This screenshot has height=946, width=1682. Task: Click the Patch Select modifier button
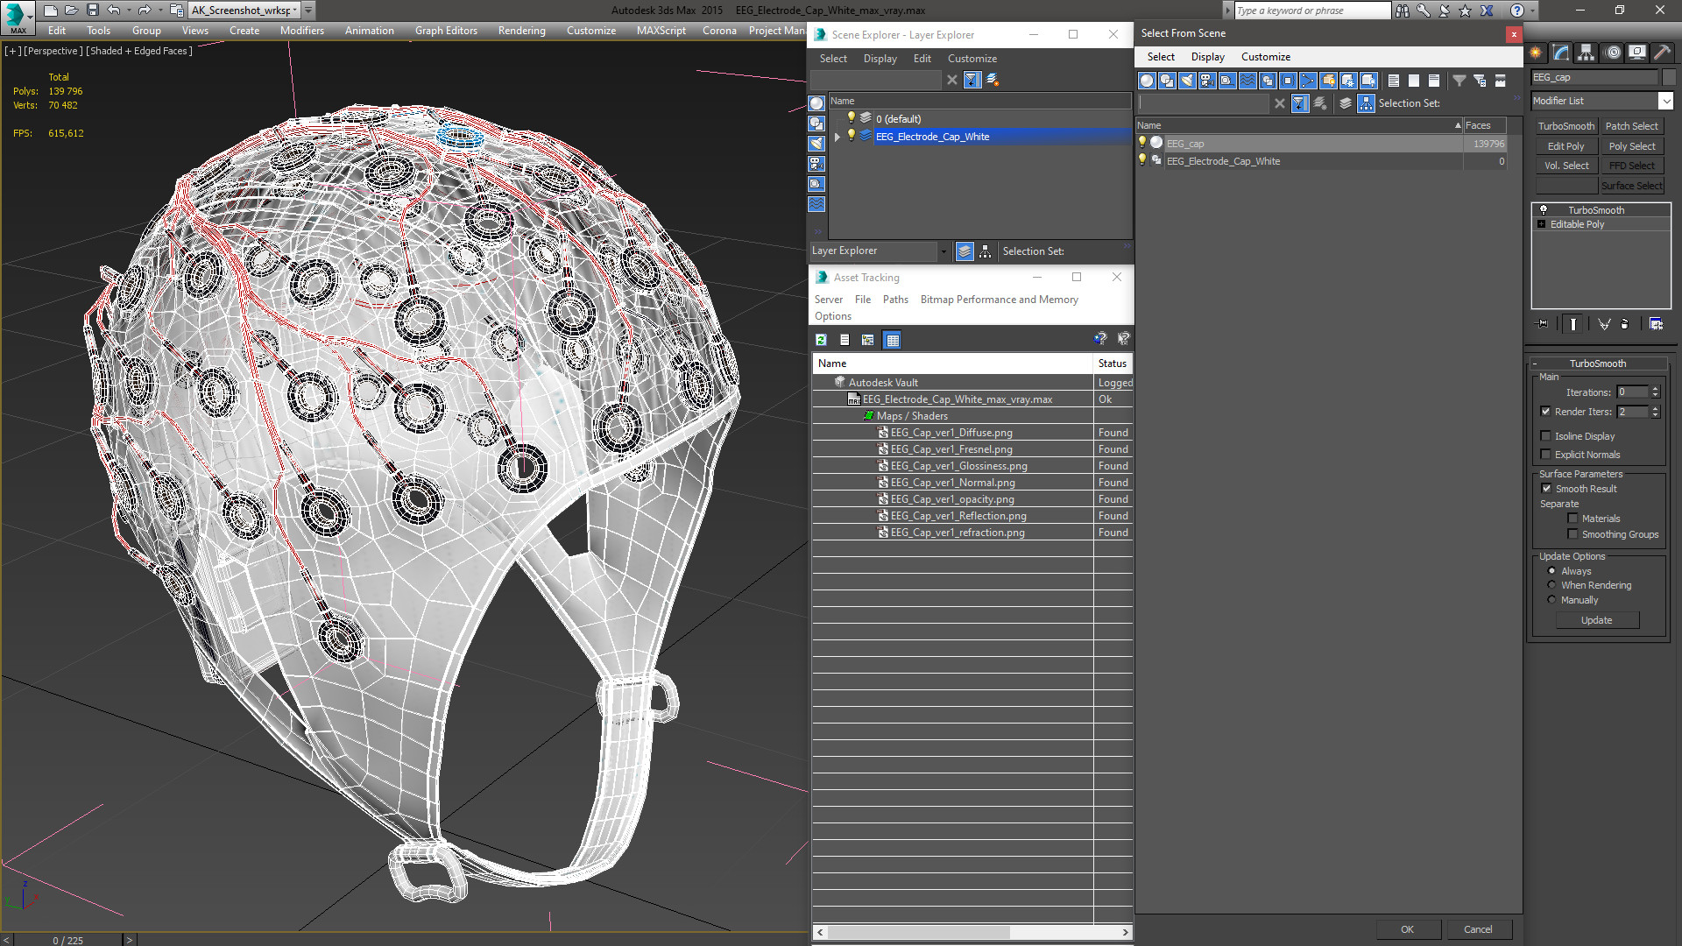tap(1631, 126)
